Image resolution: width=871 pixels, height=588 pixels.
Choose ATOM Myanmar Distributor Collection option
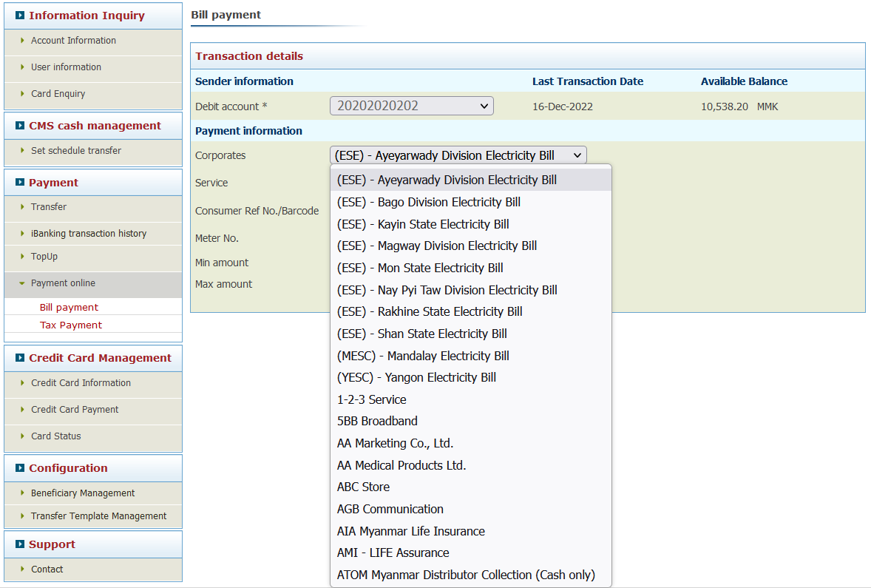click(466, 575)
